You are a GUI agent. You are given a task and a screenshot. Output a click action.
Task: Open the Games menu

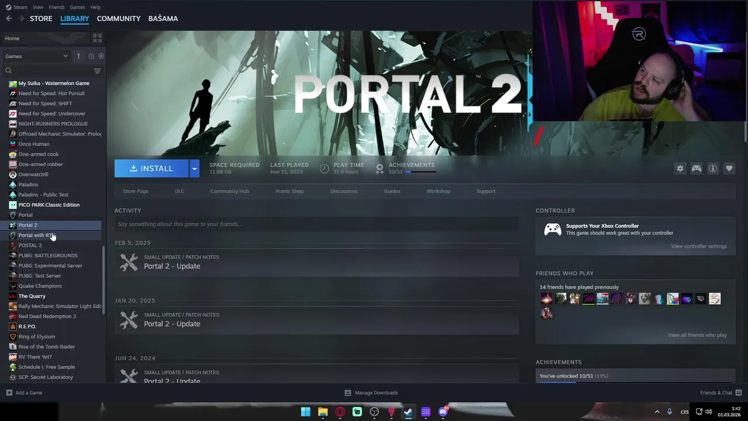tap(77, 7)
